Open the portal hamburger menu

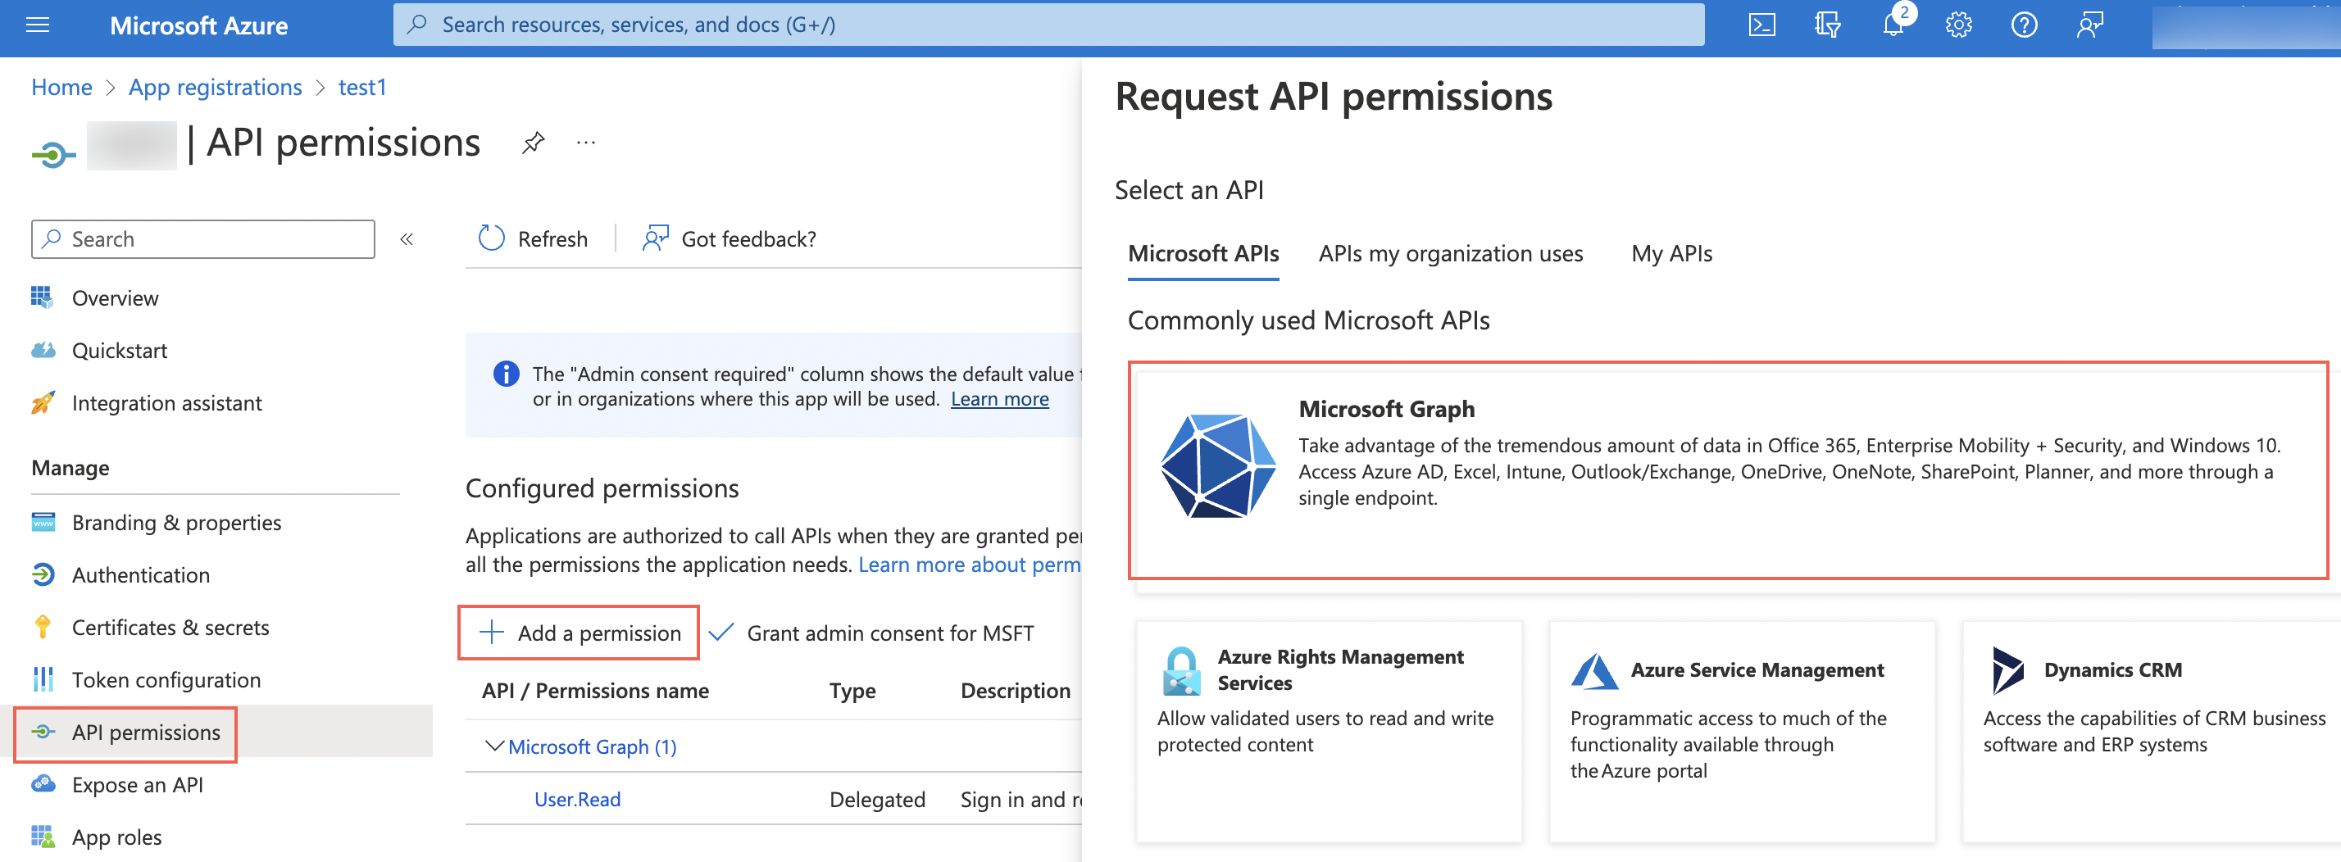(x=37, y=25)
